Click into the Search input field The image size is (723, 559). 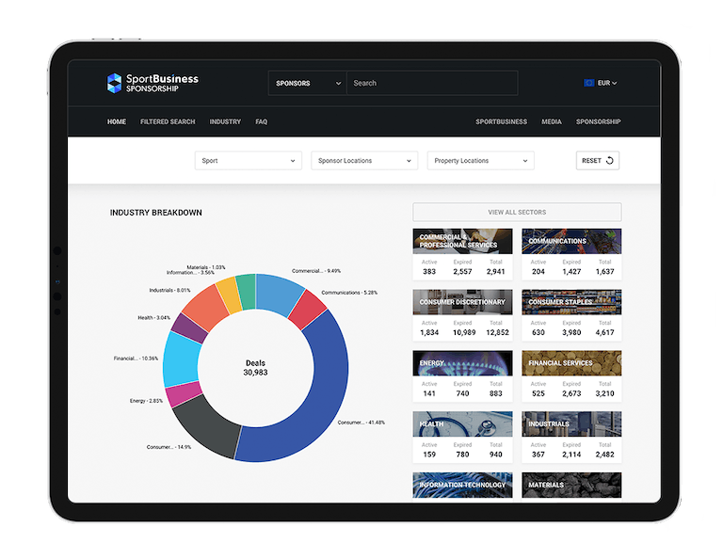pyautogui.click(x=432, y=83)
